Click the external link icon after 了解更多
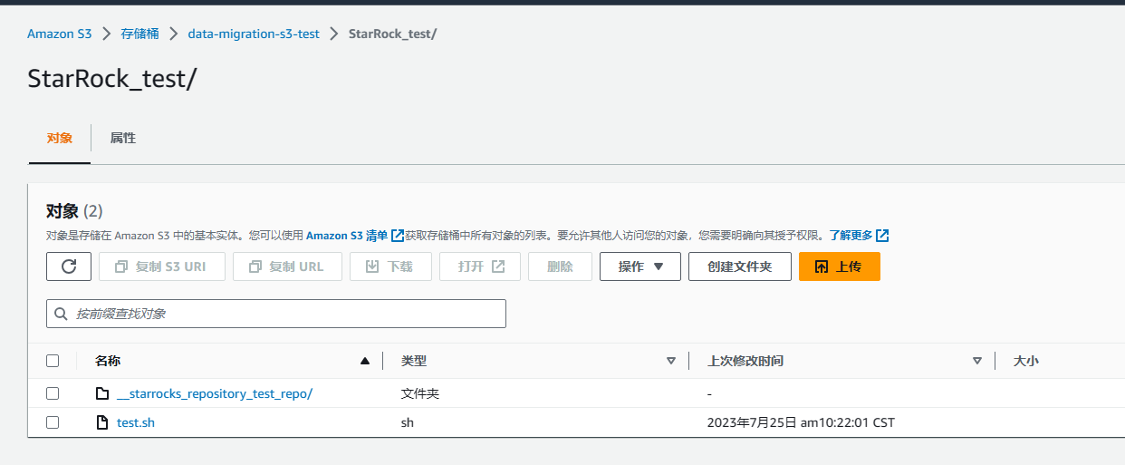Screen dimensions: 1125x465 (882, 236)
